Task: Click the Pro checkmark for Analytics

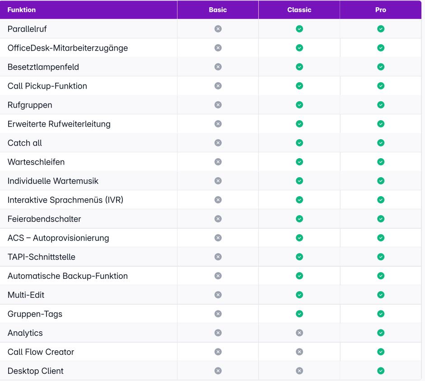Action: click(381, 333)
